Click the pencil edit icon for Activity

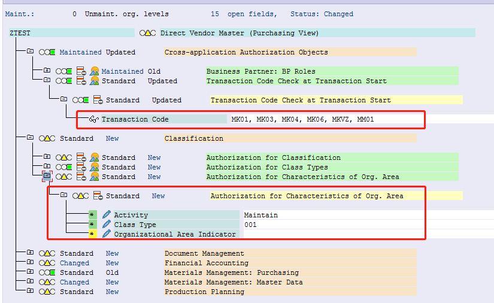(107, 215)
